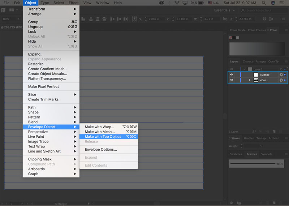The height and width of the screenshot is (206, 289).
Task: Switch to the Color Guide tab
Action: (x=238, y=30)
